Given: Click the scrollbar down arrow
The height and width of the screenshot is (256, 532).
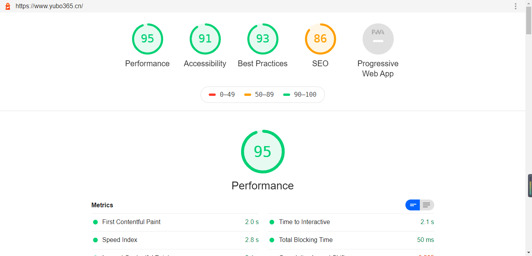Looking at the screenshot, I should 528,252.
